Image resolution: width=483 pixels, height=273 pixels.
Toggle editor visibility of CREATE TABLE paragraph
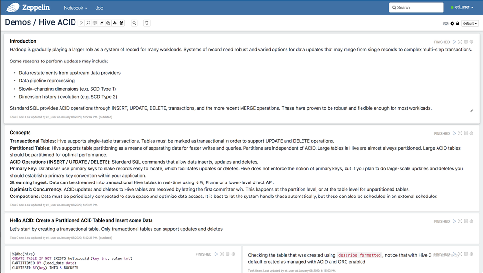(222, 254)
